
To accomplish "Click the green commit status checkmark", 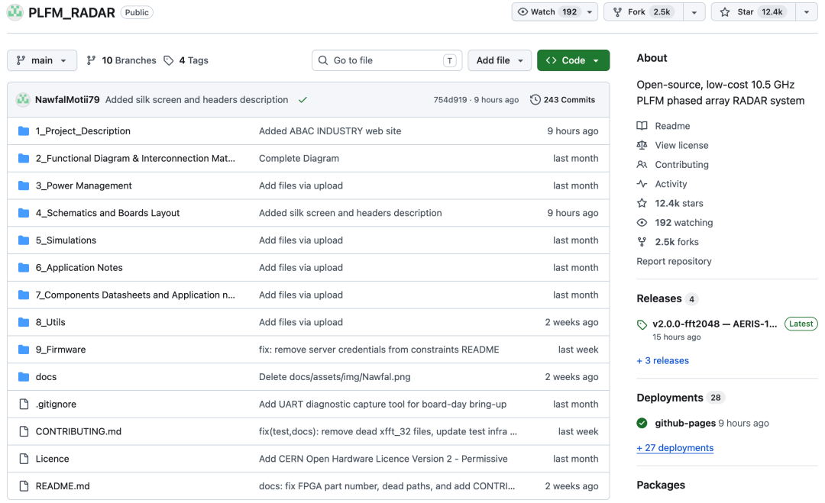I will point(302,100).
